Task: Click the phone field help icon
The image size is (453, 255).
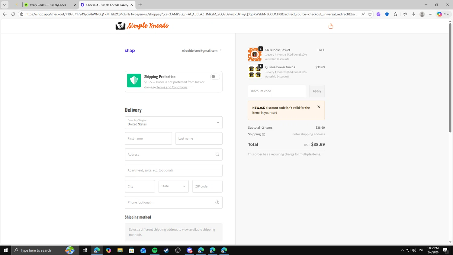Action: point(217,202)
